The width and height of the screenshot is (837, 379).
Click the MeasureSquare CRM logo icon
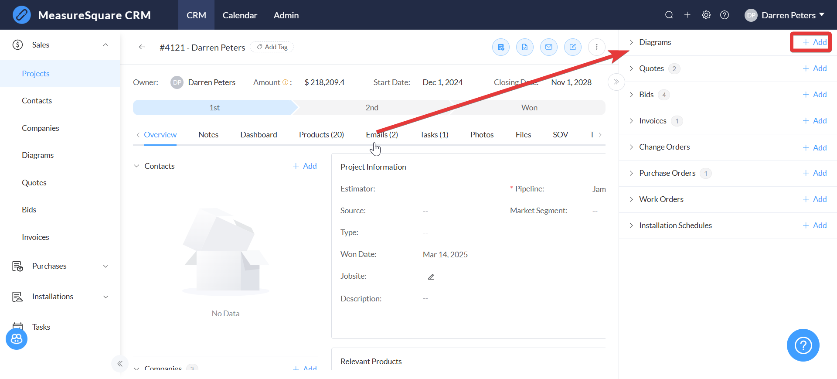coord(22,15)
